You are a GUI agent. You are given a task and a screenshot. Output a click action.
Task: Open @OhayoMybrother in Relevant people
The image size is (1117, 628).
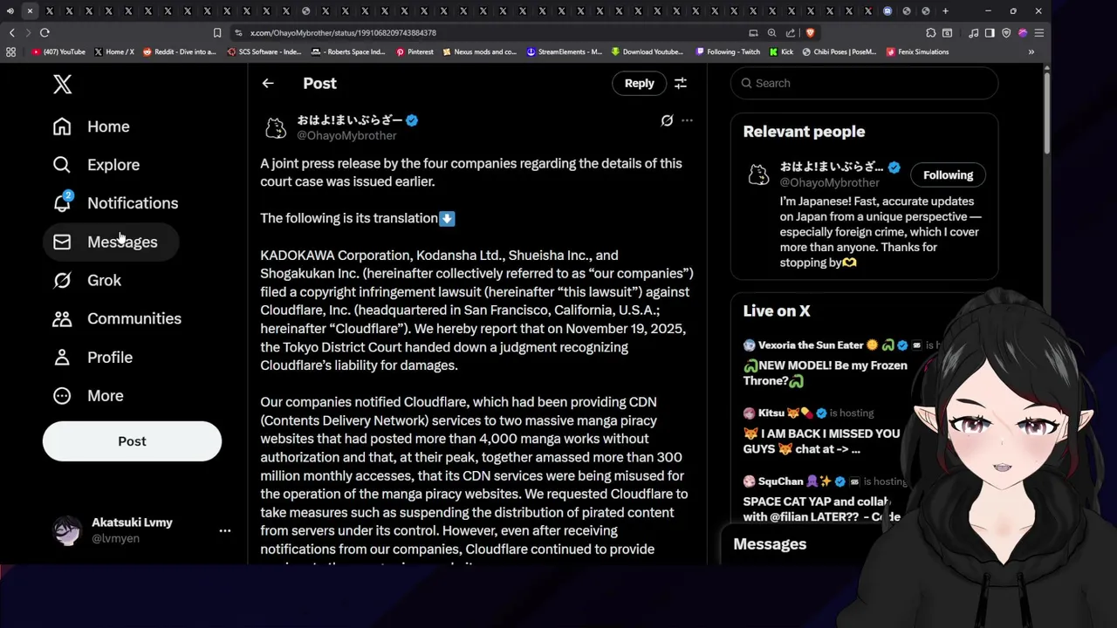point(829,182)
